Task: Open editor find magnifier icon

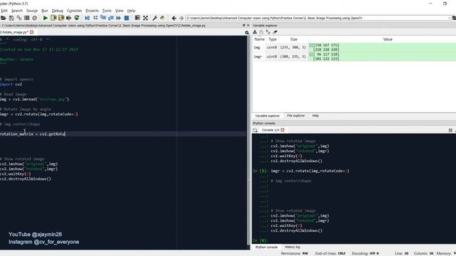Action: pos(247,33)
